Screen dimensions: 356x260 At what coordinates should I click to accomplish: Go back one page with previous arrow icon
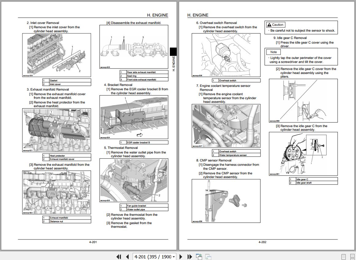[x=127, y=256]
